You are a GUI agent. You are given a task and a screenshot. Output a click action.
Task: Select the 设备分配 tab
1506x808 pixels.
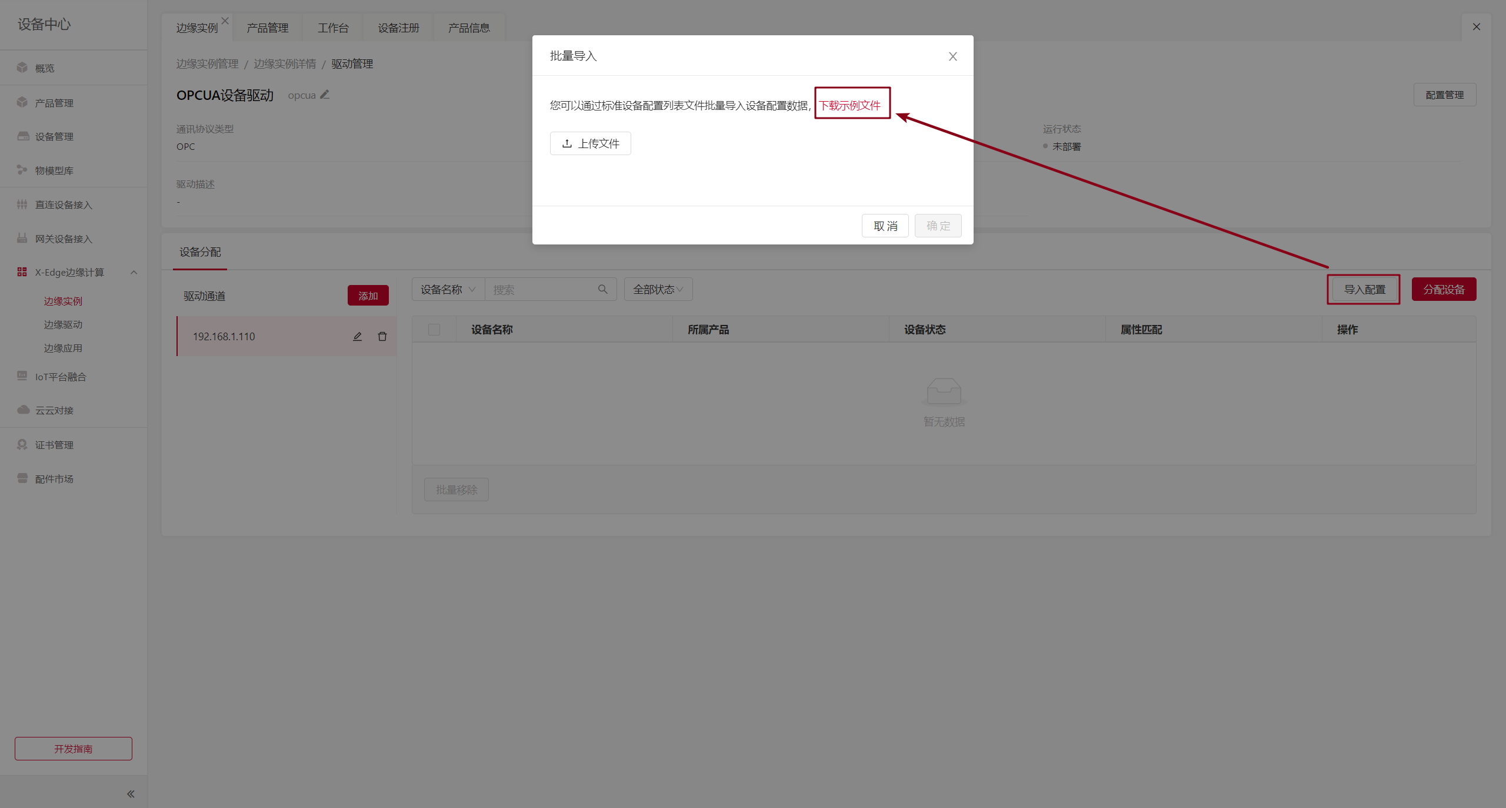tap(200, 252)
